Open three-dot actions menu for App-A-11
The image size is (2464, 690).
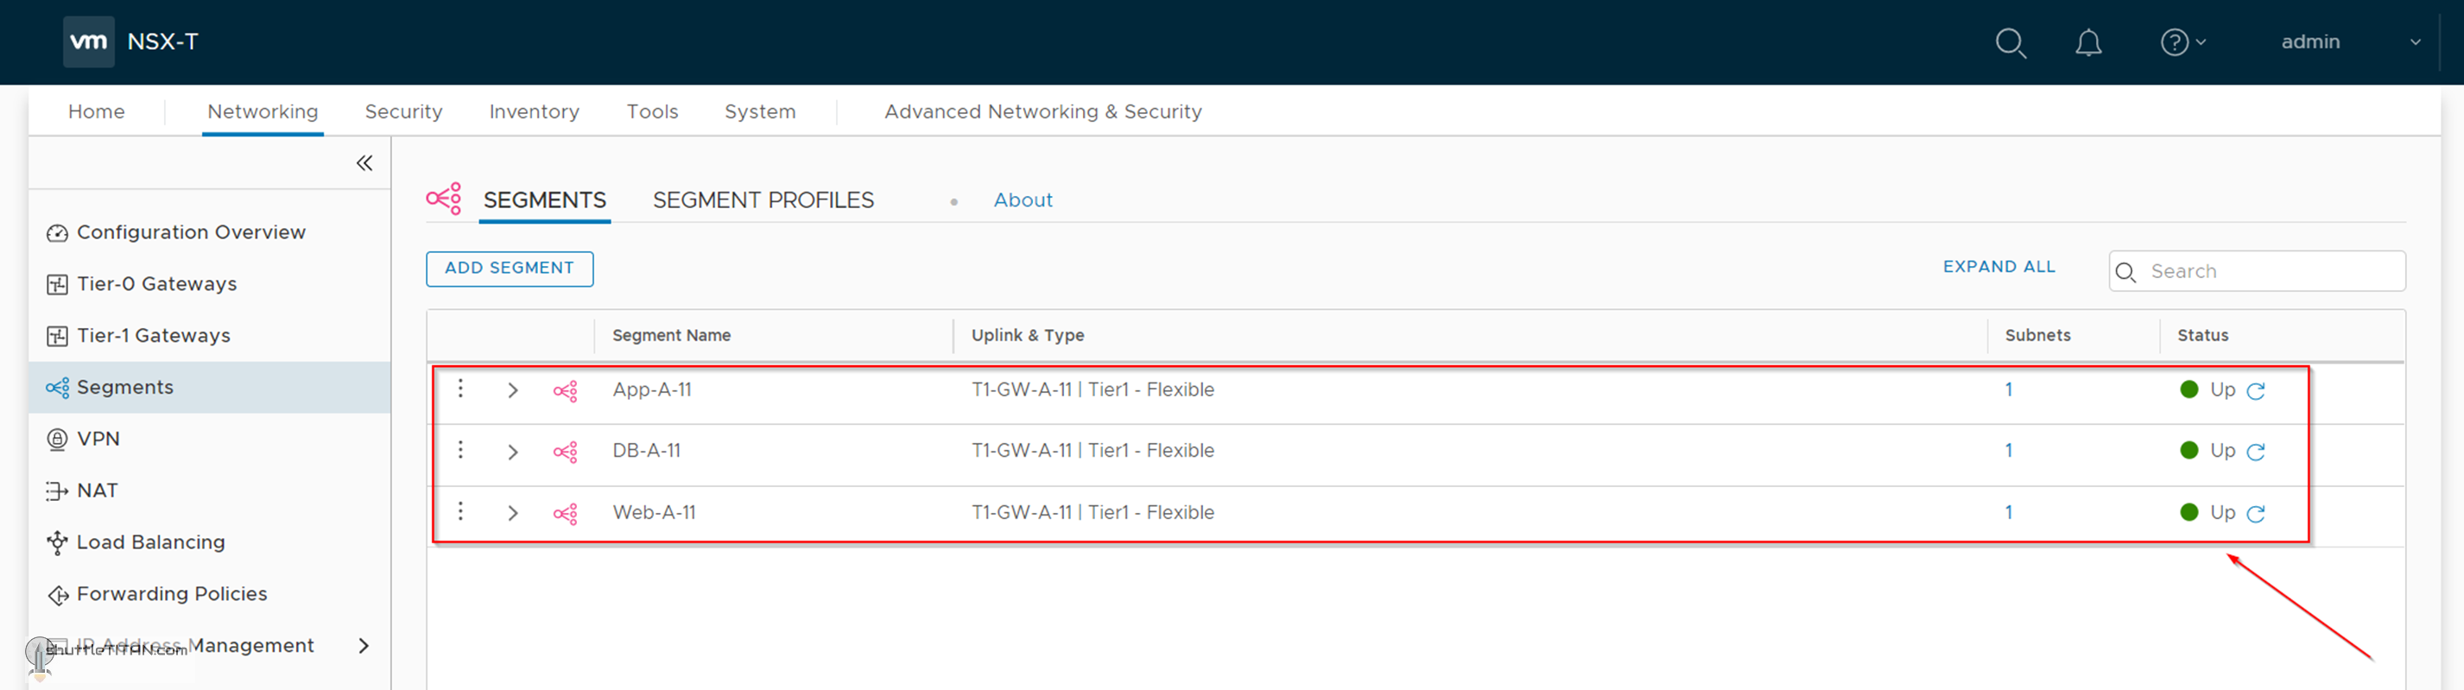[x=460, y=389]
